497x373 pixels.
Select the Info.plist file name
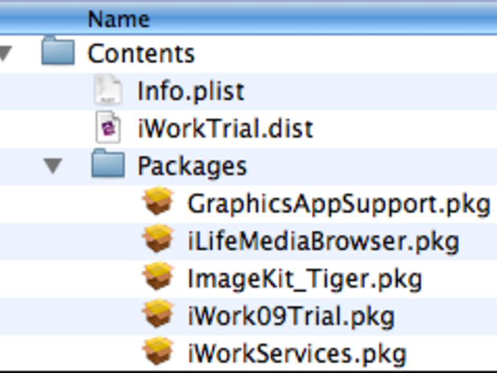(x=190, y=90)
